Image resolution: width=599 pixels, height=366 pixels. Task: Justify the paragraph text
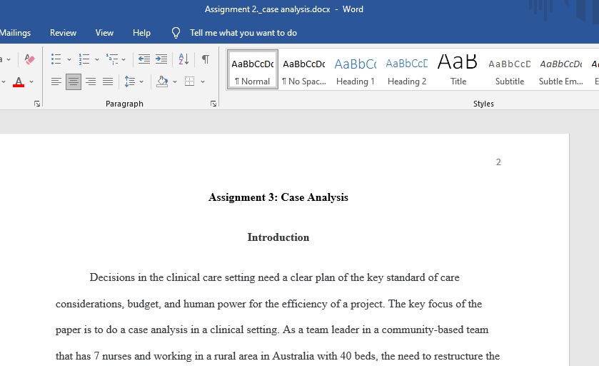[108, 81]
